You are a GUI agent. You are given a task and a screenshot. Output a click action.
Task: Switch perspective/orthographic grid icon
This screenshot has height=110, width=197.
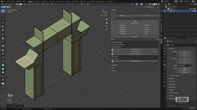[107, 29]
